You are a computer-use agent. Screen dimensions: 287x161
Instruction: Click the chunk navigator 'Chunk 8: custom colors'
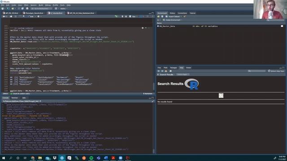coord(21,93)
